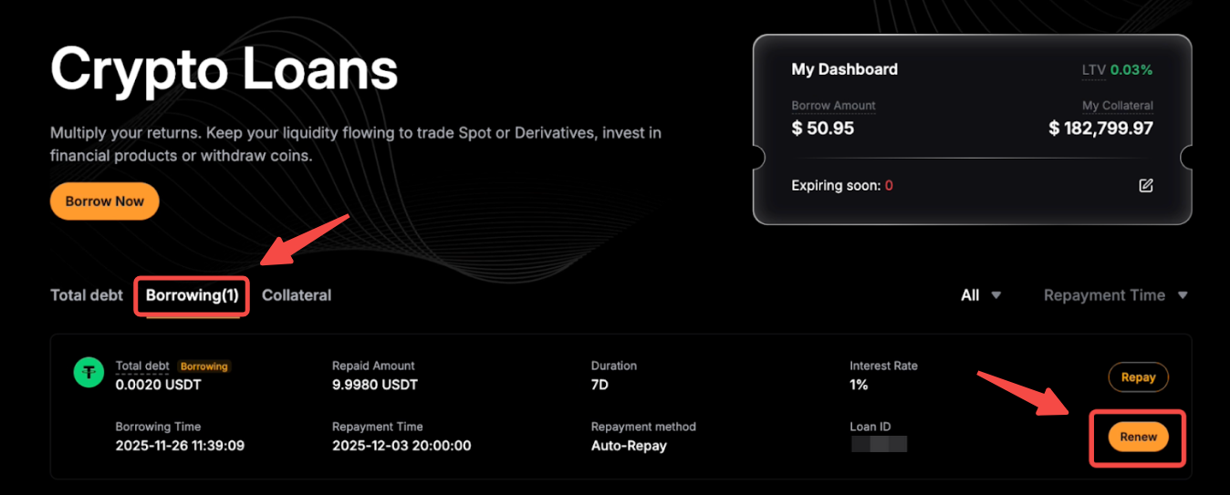This screenshot has height=495, width=1230.
Task: Click the My Collateral amount $182,799.97
Action: (x=1100, y=129)
